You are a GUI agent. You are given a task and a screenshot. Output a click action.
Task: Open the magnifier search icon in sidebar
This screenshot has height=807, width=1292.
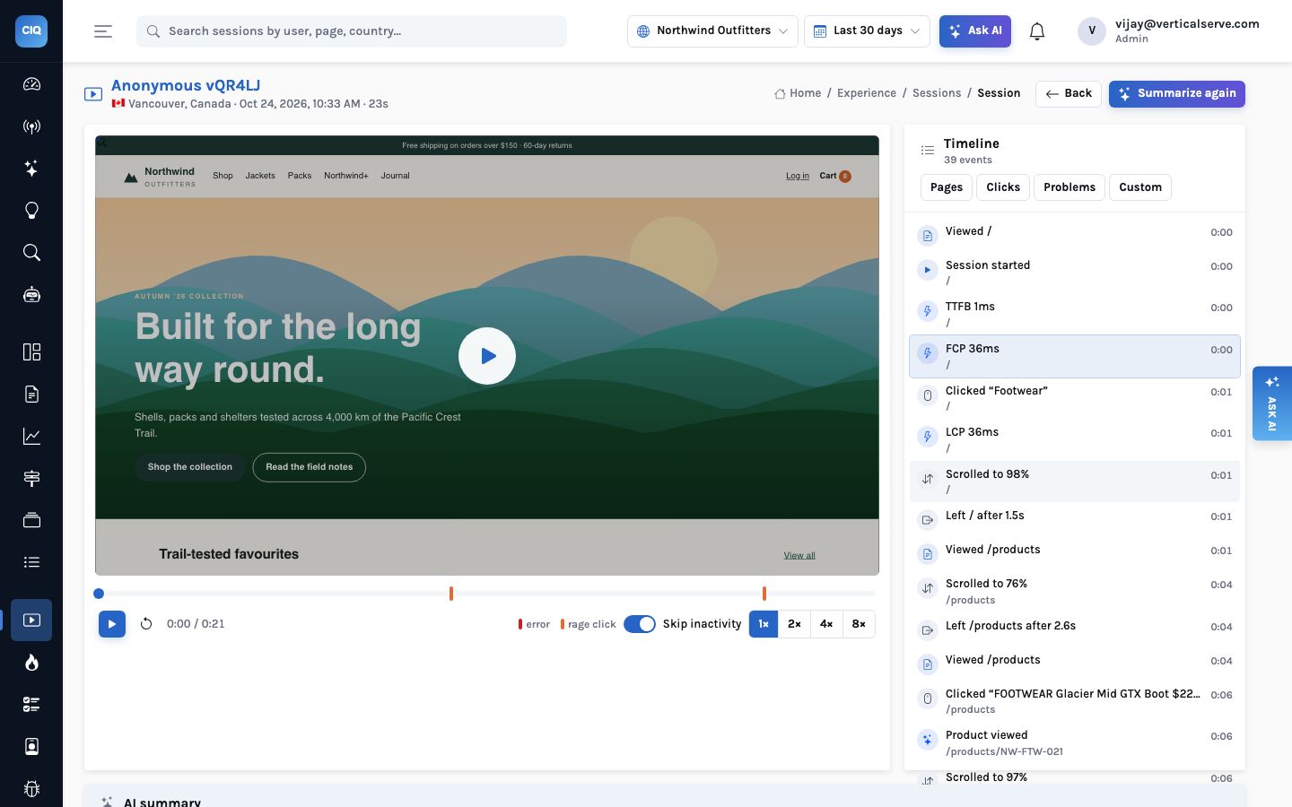pyautogui.click(x=31, y=253)
